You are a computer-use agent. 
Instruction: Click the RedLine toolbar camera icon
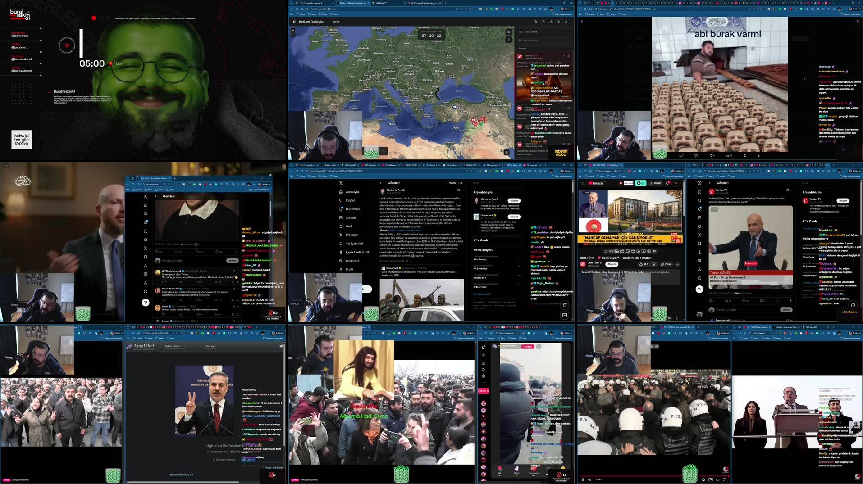click(558, 22)
